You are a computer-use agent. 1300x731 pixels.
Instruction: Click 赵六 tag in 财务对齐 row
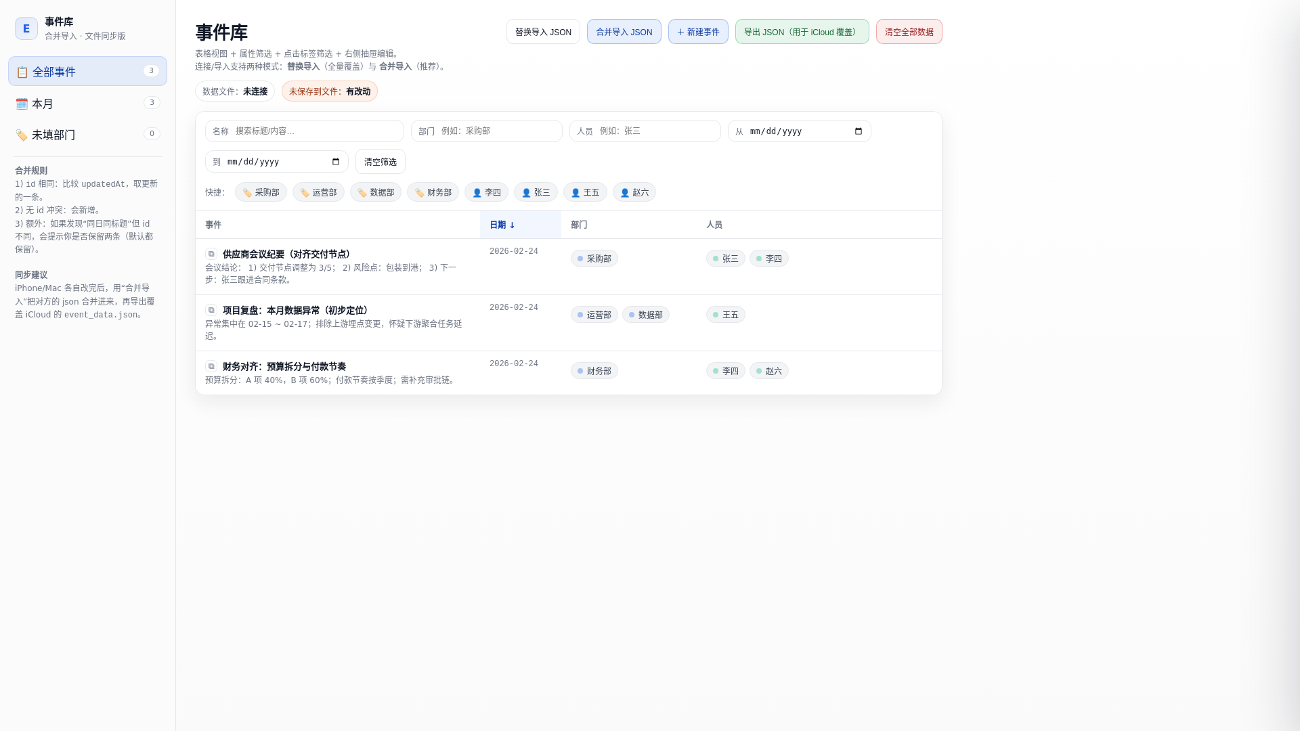coord(769,371)
